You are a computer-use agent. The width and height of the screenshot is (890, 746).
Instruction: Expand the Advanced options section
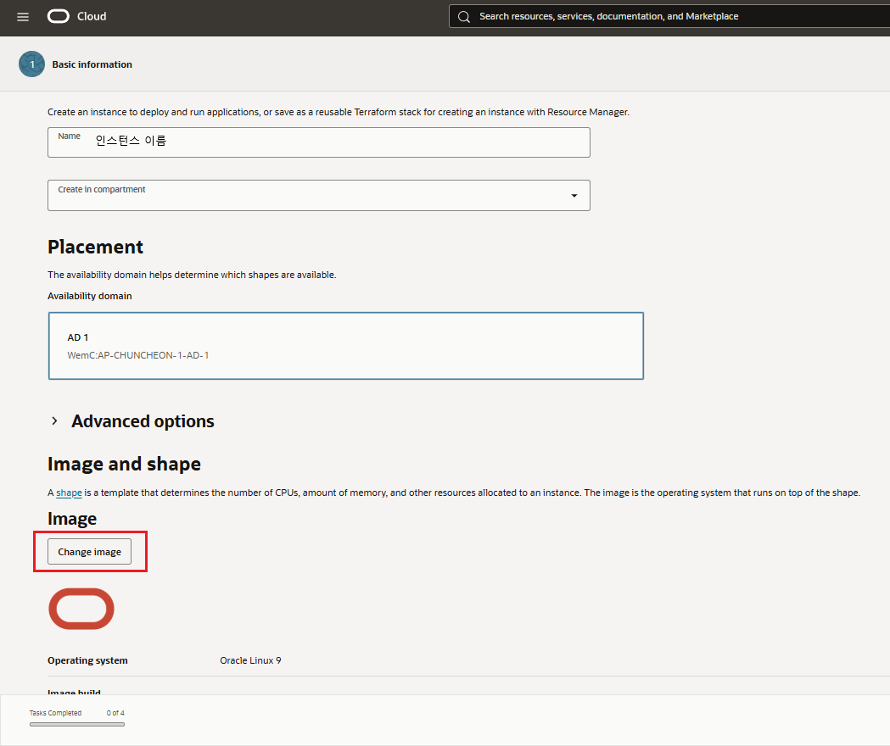point(143,421)
